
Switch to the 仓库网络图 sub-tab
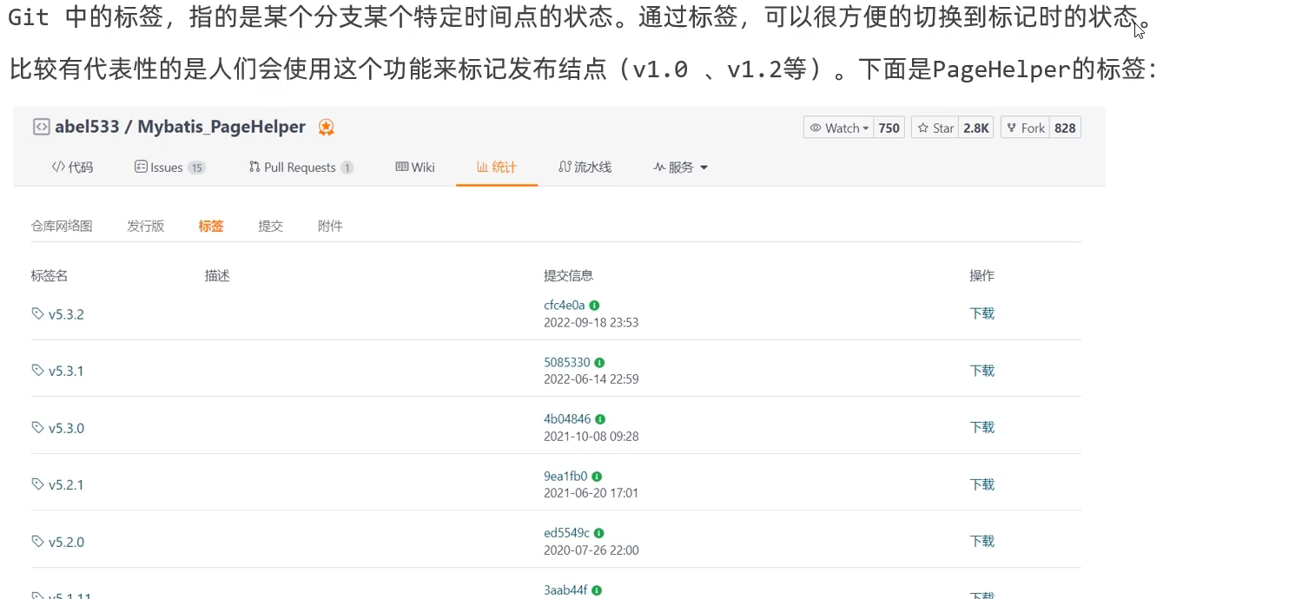click(62, 226)
